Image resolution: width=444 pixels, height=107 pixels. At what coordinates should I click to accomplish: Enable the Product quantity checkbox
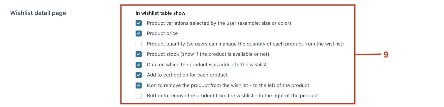[x=139, y=44]
